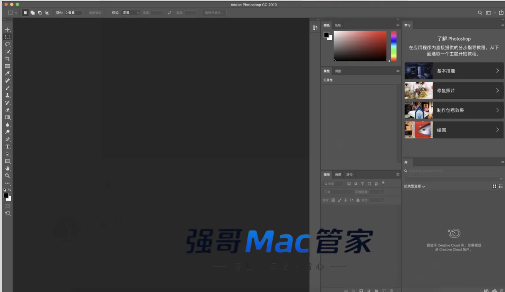Select the 图层 layers tab

coord(327,174)
